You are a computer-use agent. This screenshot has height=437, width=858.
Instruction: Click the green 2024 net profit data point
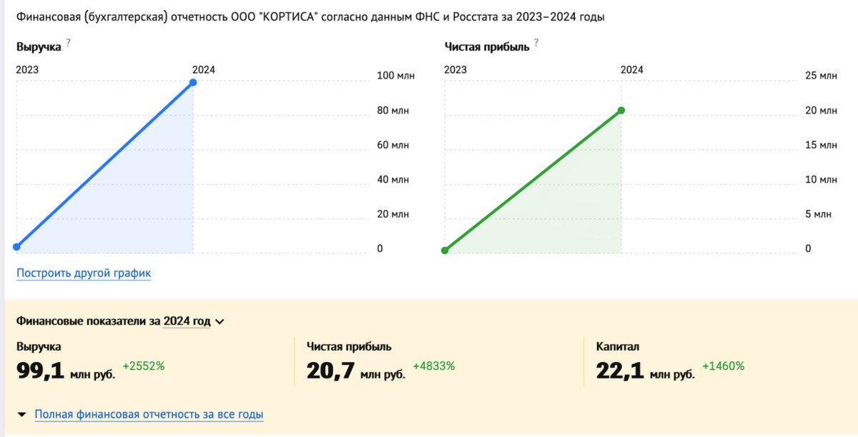(621, 110)
